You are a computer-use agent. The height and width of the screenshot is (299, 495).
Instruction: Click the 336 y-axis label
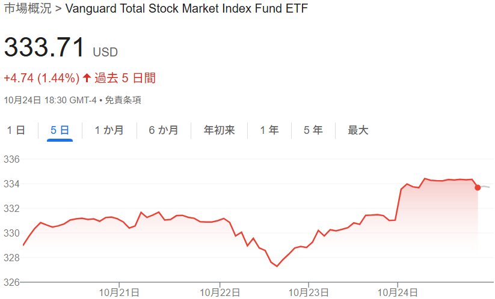coord(12,160)
